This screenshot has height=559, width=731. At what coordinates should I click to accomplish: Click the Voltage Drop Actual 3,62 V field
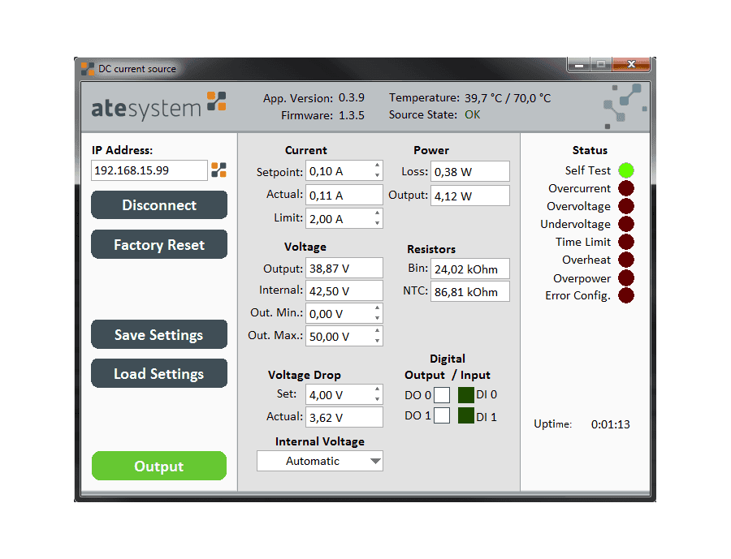(x=344, y=417)
